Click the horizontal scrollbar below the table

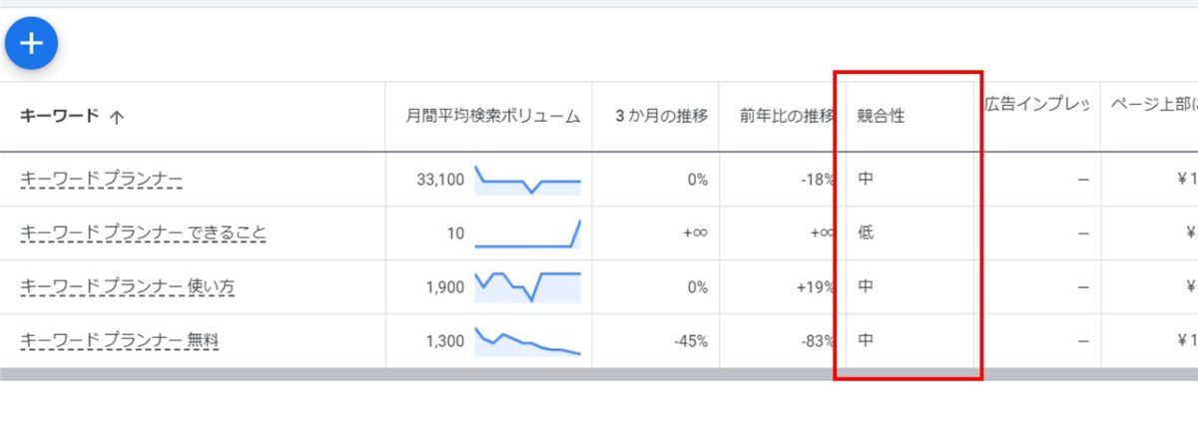[599, 374]
